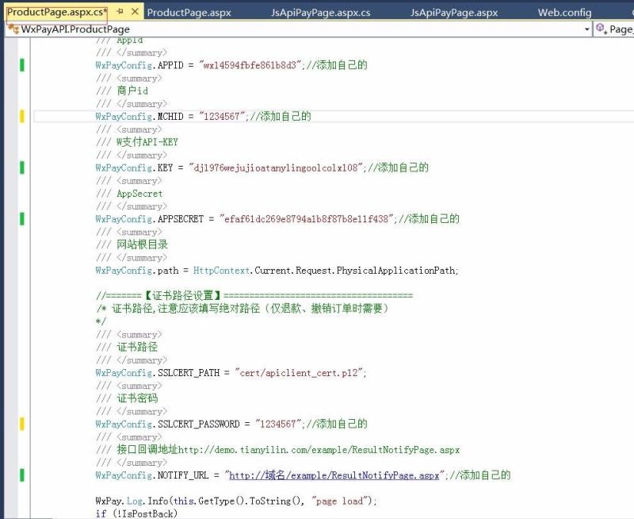
Task: Click the "page load" string in Log.Info
Action: point(340,502)
